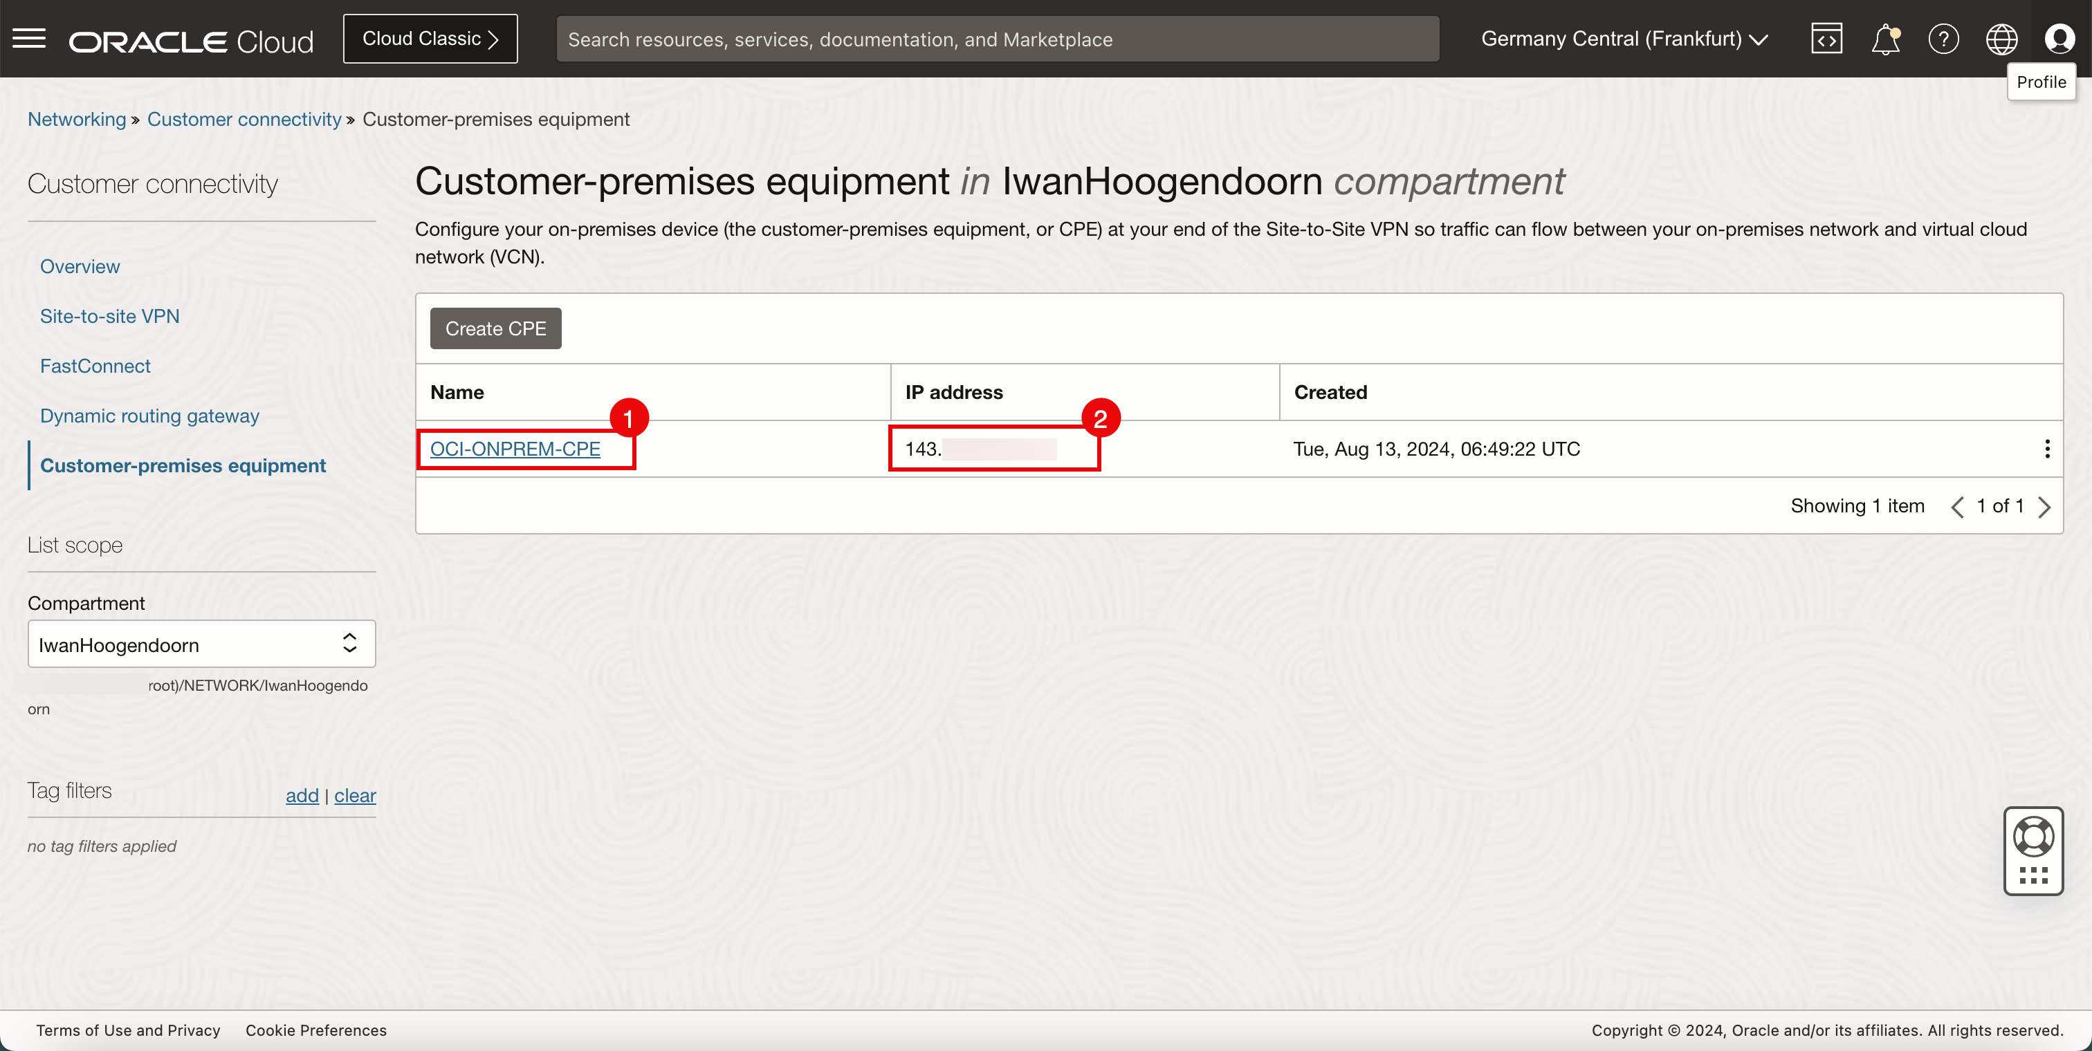Open Cloud Shell developer tools icon

coord(1826,38)
